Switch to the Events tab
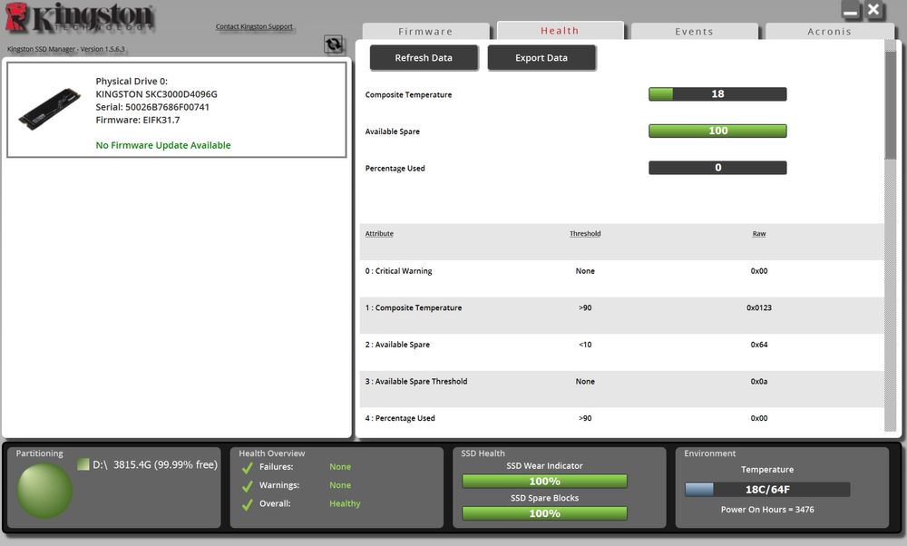This screenshot has height=546, width=907. [694, 31]
